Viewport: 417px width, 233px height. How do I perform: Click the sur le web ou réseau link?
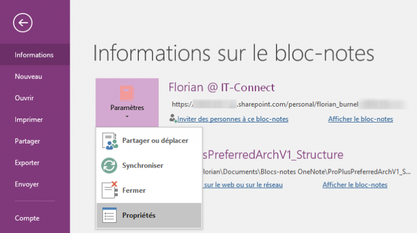(x=243, y=185)
